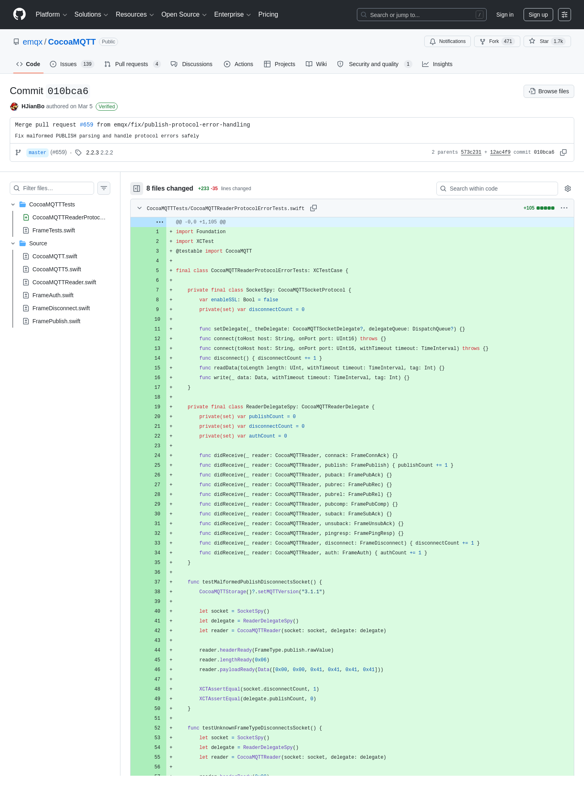Click the Notifications bell button
Screen dimensions: 584x811
click(x=448, y=41)
